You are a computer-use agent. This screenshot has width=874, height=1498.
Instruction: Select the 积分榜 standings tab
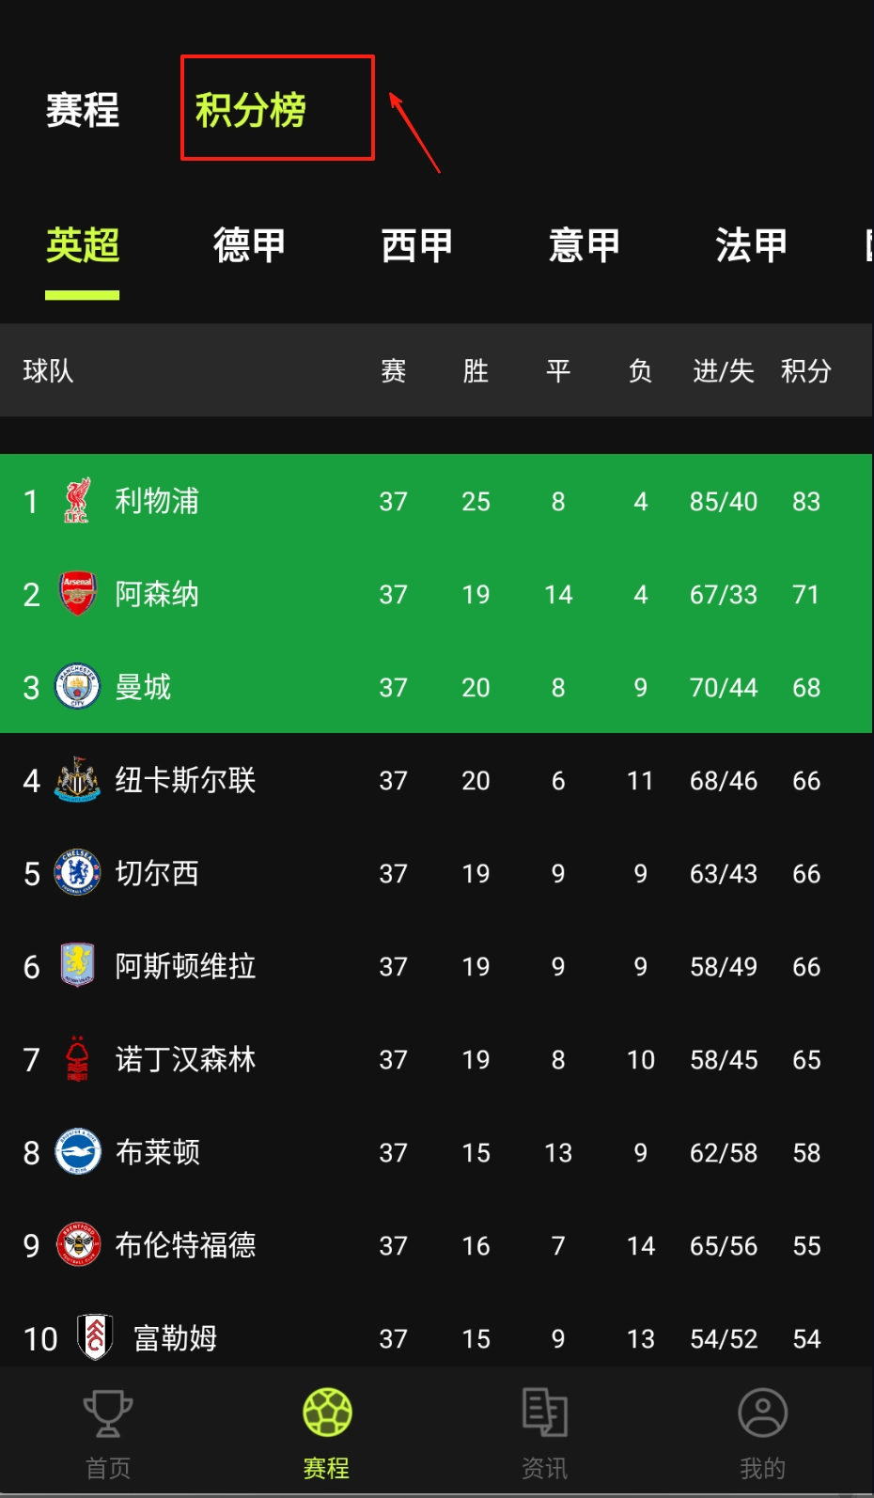pos(251,110)
